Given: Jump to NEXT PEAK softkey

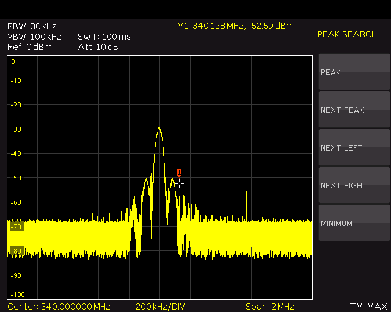Looking at the screenshot, I should click(x=354, y=110).
